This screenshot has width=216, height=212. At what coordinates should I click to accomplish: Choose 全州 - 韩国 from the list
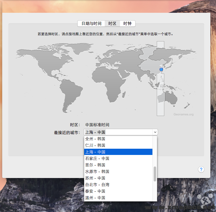[x=118, y=139]
